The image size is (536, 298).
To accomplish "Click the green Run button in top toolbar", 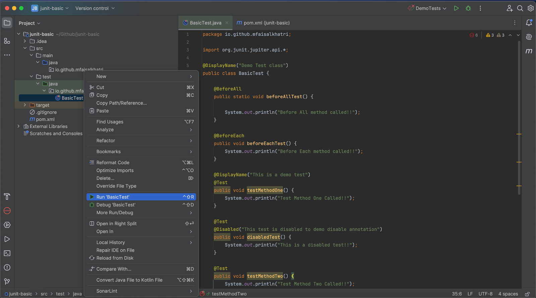I will point(456,8).
